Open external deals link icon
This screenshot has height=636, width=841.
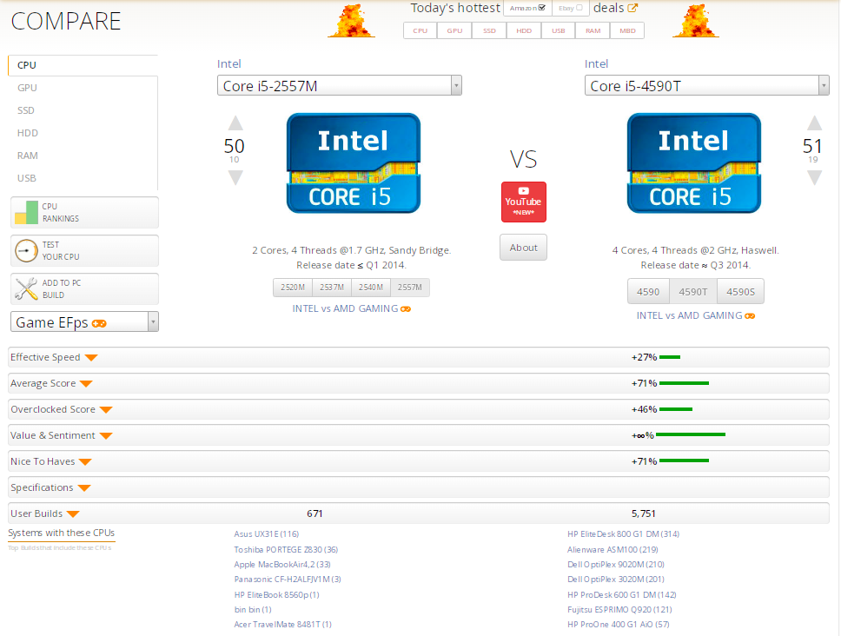[x=632, y=8]
